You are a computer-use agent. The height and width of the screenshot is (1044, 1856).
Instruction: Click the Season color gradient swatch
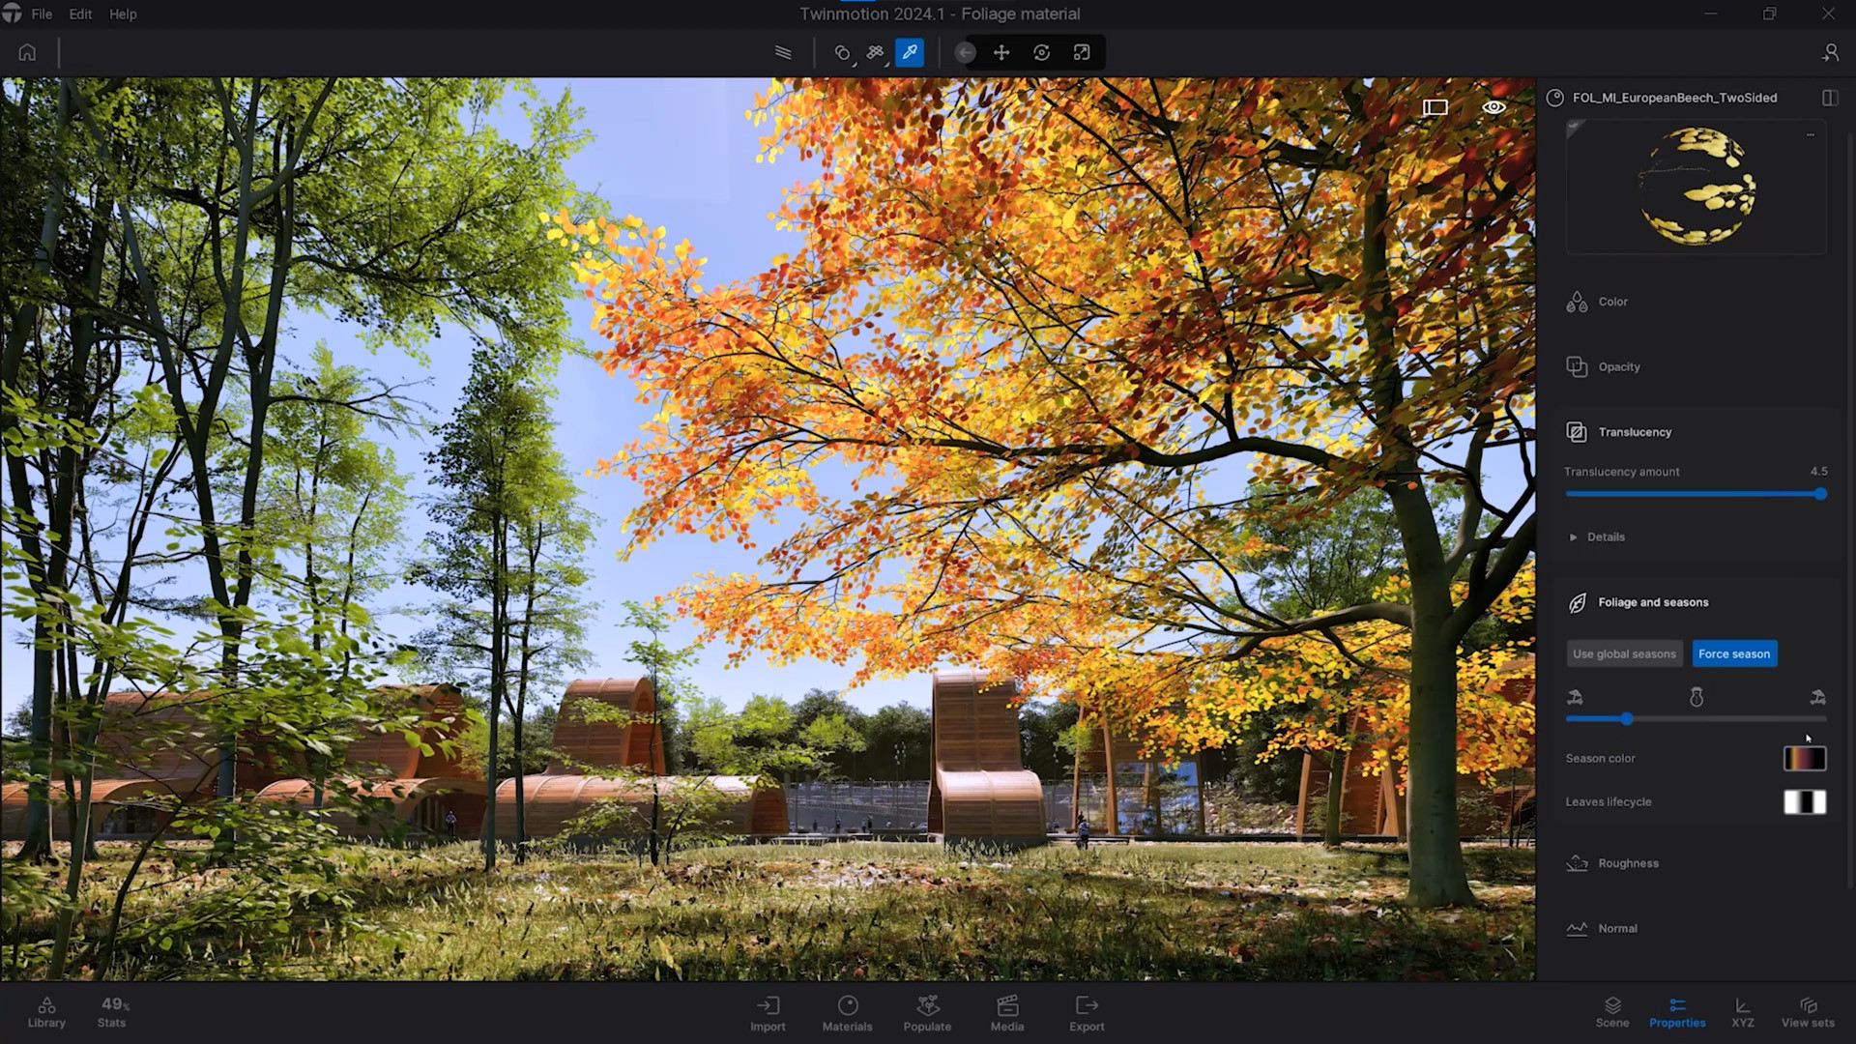coord(1805,759)
